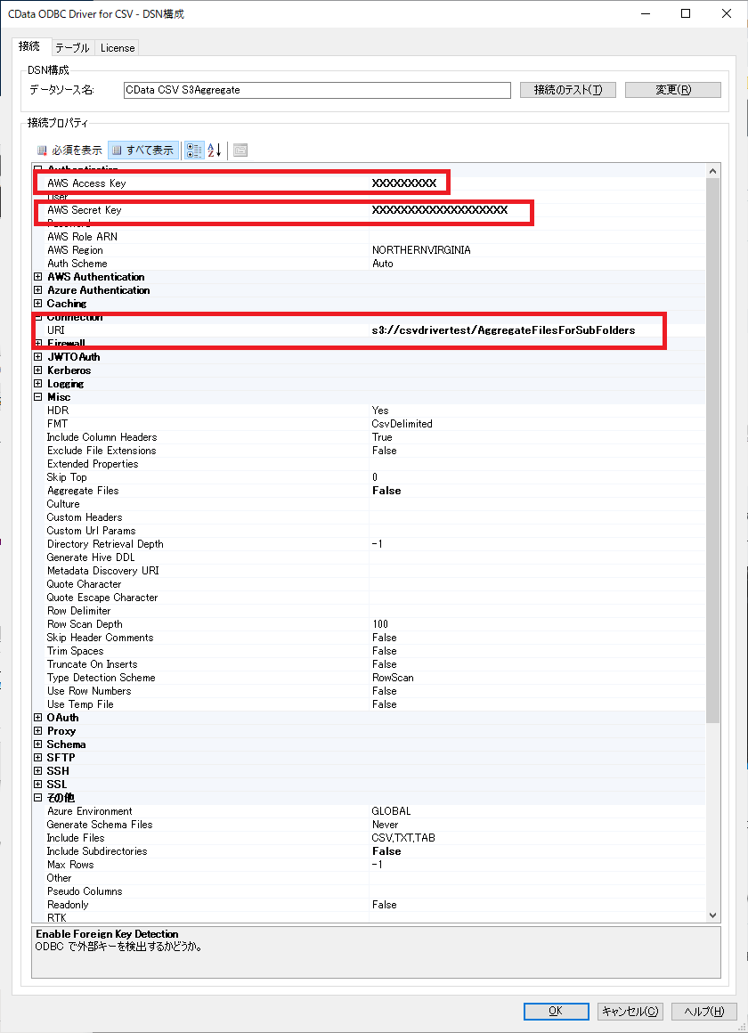Image resolution: width=748 pixels, height=1033 pixels.
Task: Expand the Schema category
Action: point(38,744)
